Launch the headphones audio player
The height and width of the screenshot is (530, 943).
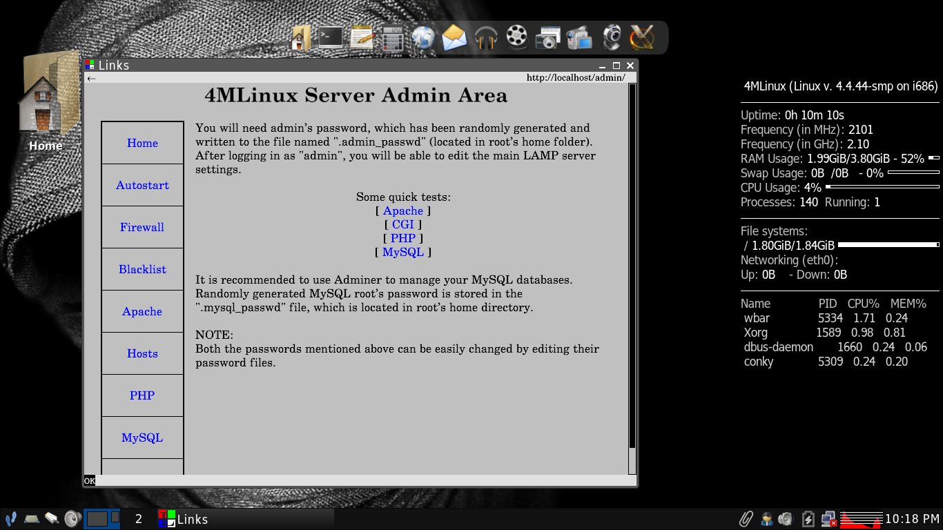coord(486,37)
